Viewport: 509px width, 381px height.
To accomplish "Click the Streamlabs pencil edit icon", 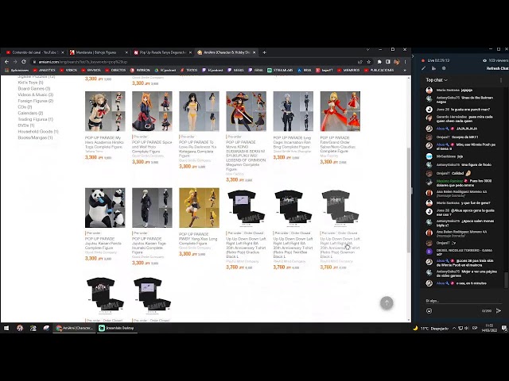I will [x=423, y=68].
